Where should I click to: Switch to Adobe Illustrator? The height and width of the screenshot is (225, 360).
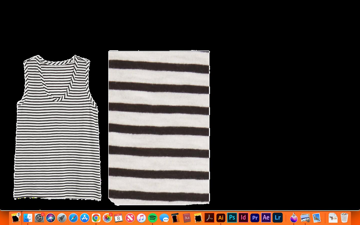[x=221, y=218]
